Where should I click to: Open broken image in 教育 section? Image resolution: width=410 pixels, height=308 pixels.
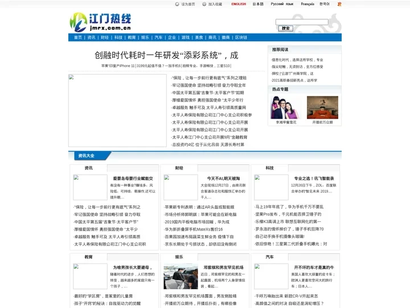[x=90, y=276]
